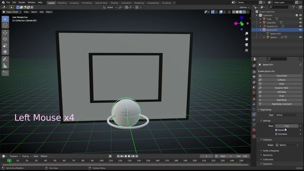The width and height of the screenshot is (304, 171).
Task: Switch perspective/orthographic grid icon
Action: click(x=247, y=50)
